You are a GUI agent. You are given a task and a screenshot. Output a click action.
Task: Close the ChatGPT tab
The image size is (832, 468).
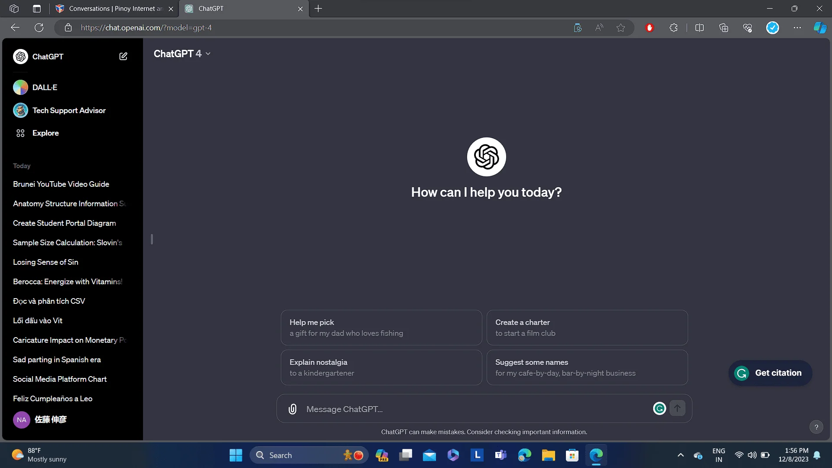pyautogui.click(x=300, y=9)
